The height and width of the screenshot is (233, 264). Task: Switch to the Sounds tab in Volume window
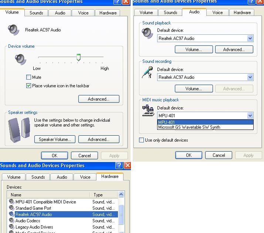(36, 13)
